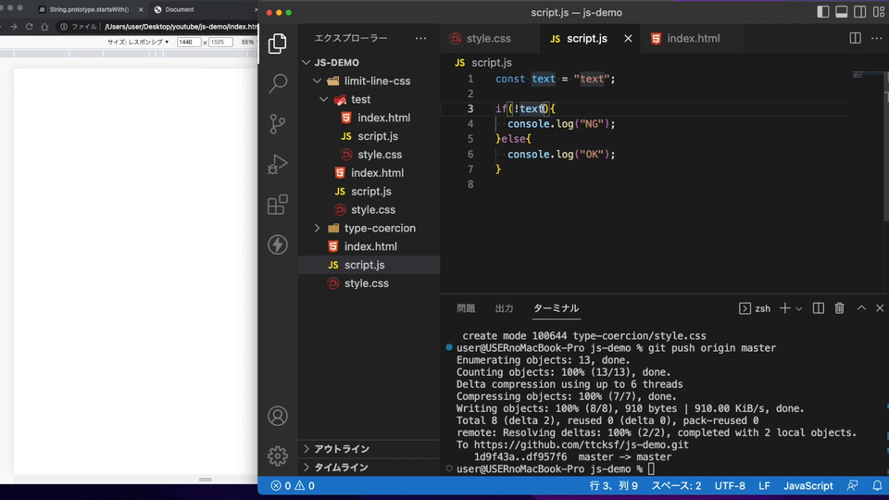The height and width of the screenshot is (500, 889).
Task: Click script.js breadcrumb above editor
Action: 483,62
